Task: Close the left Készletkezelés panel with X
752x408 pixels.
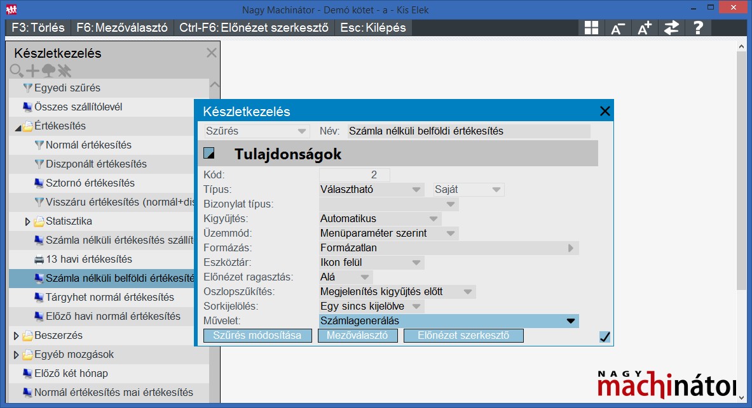Action: [212, 53]
